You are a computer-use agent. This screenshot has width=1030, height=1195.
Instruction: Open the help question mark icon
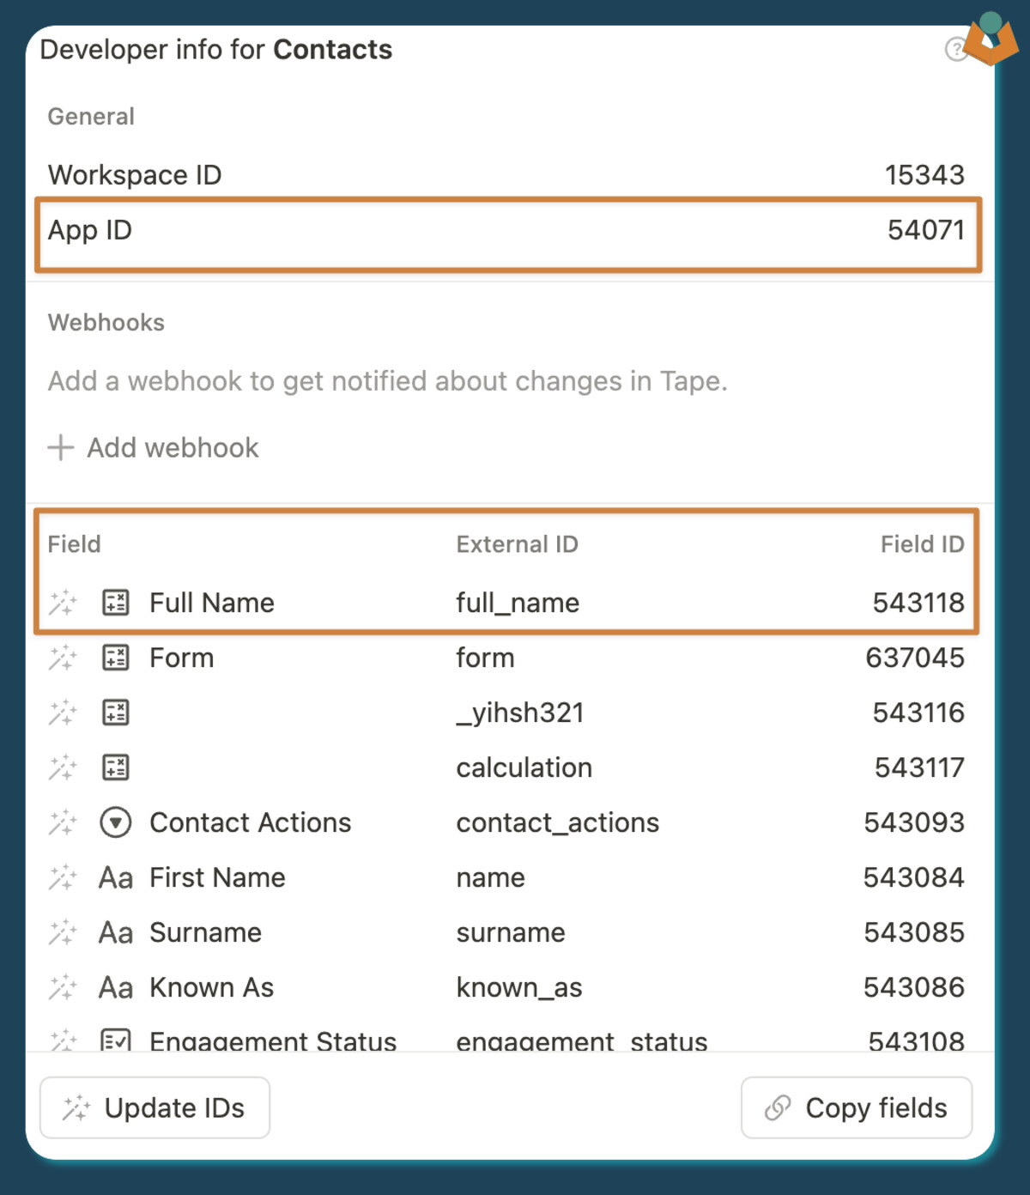(955, 50)
